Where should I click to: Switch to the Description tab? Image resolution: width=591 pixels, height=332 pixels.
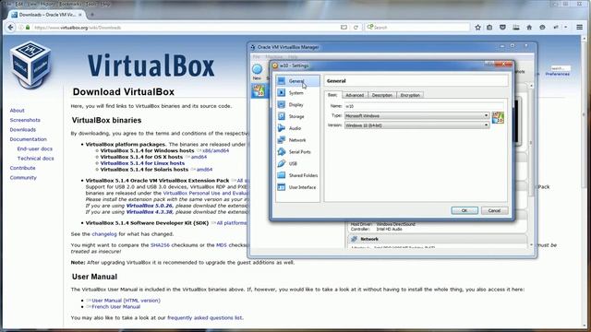pyautogui.click(x=382, y=95)
